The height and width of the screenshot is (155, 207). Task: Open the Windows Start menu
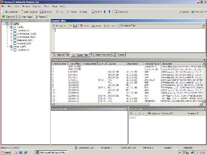6,152
